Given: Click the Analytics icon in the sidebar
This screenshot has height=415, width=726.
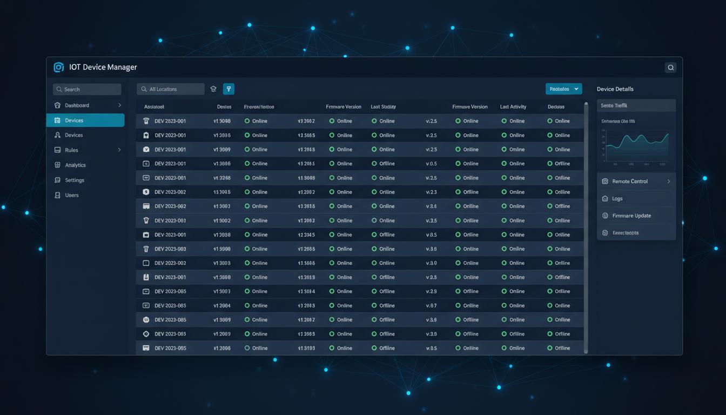Looking at the screenshot, I should [58, 165].
